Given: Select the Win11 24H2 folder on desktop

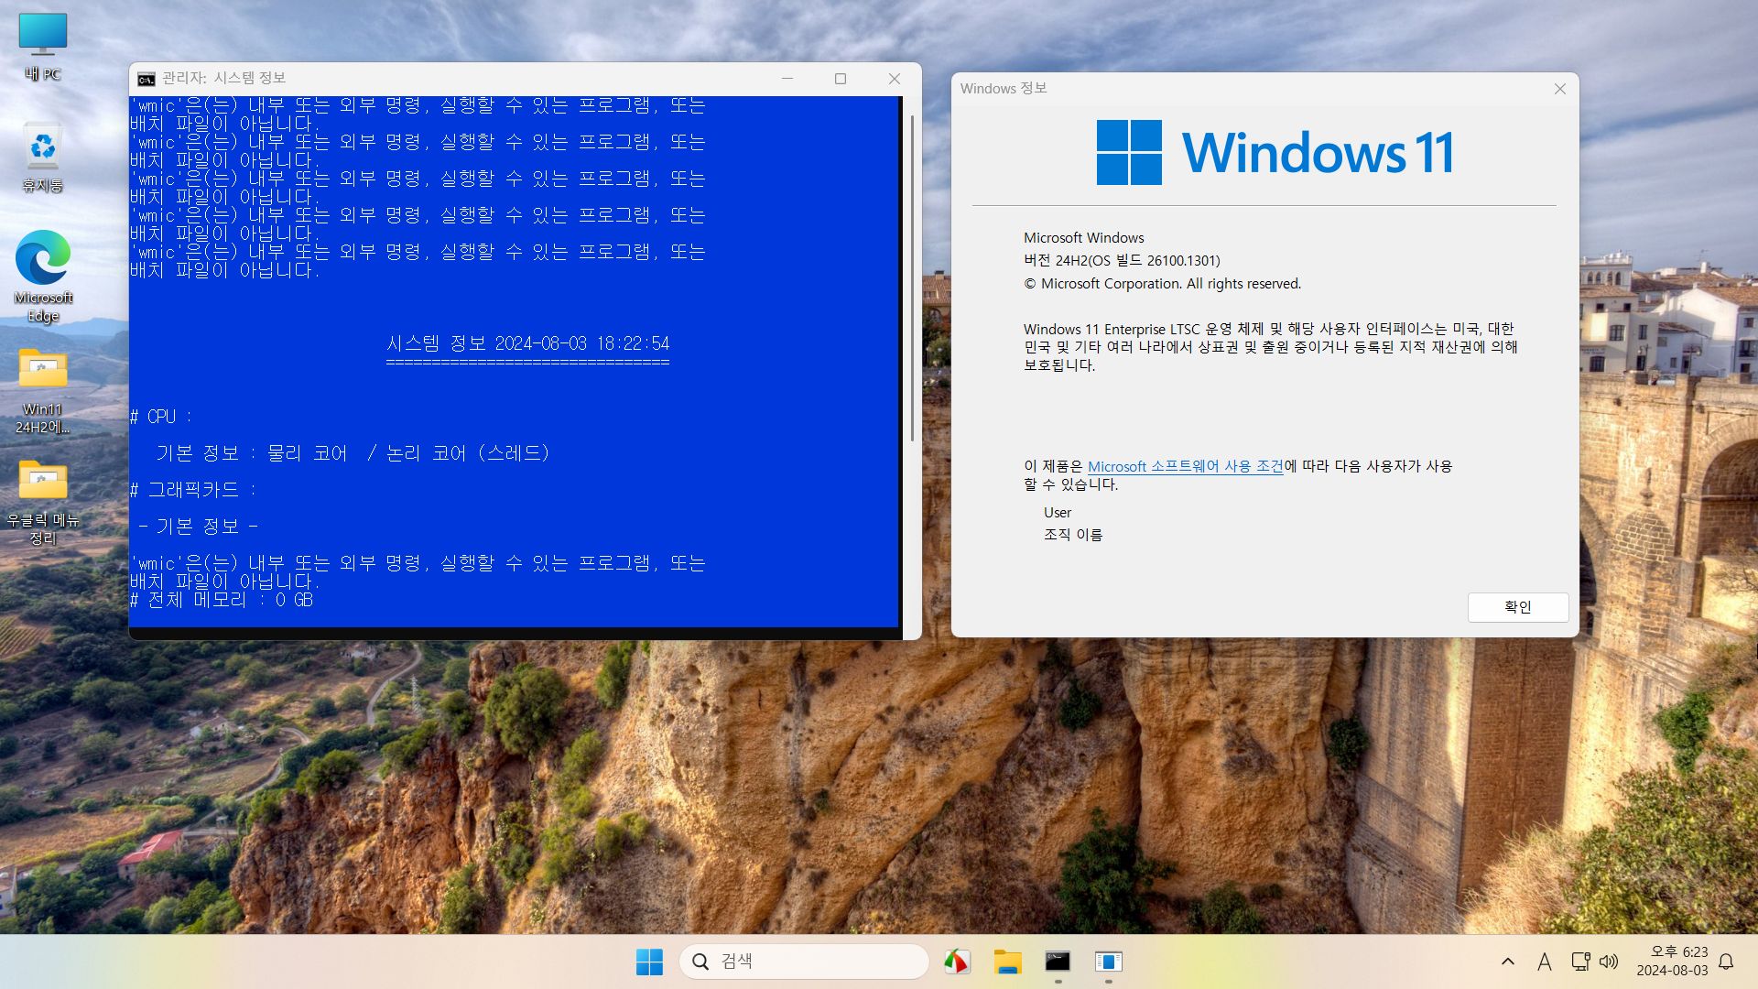Looking at the screenshot, I should (x=43, y=391).
